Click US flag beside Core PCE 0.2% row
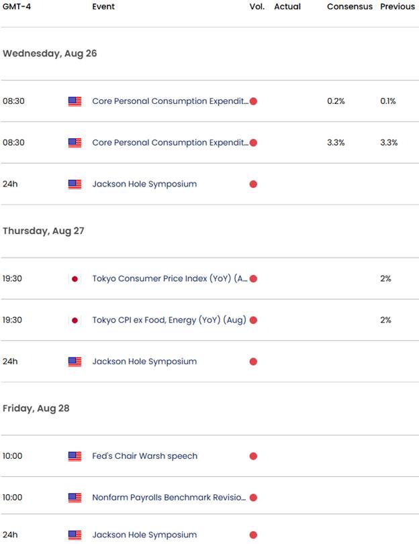The height and width of the screenshot is (544, 419). coord(75,101)
